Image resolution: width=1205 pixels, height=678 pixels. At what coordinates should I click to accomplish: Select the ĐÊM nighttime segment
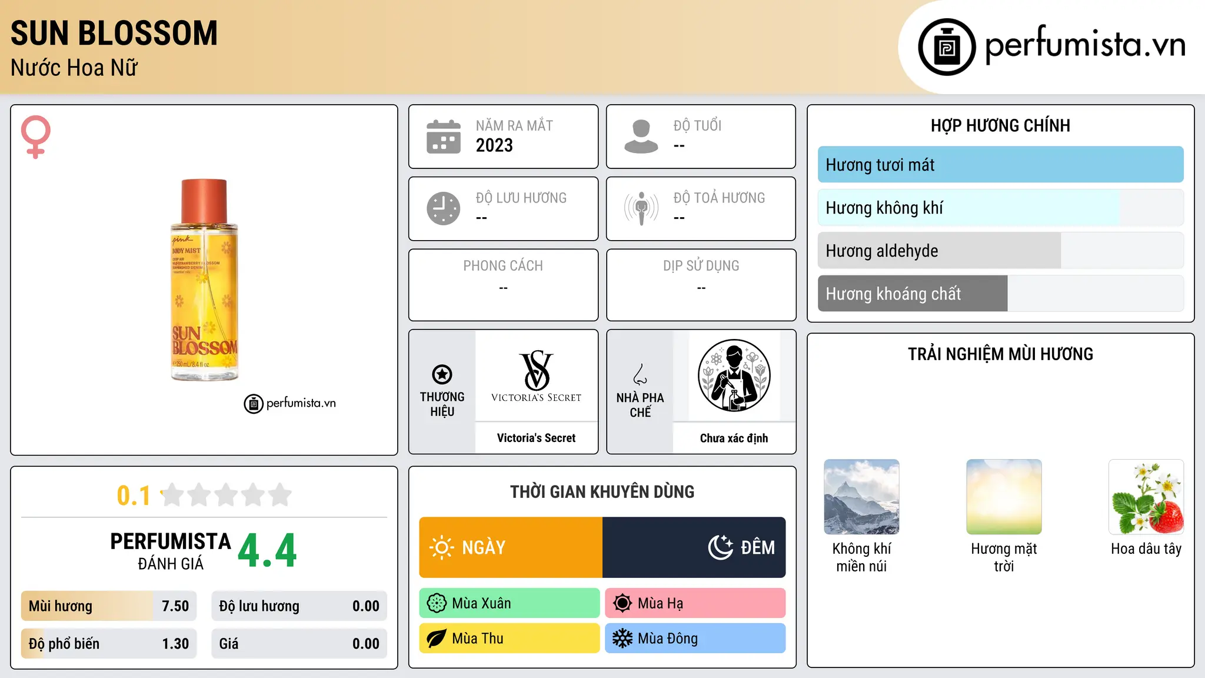click(x=694, y=547)
